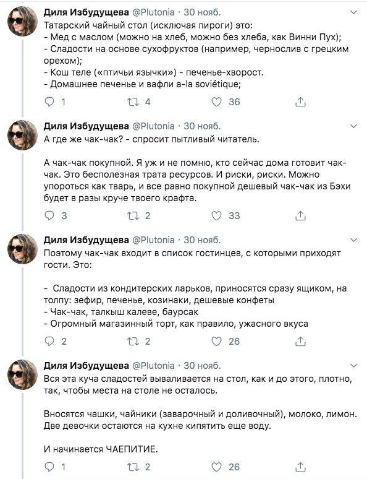Retweet the tweet listing гостинцев
The width and height of the screenshot is (367, 479).
133,341
